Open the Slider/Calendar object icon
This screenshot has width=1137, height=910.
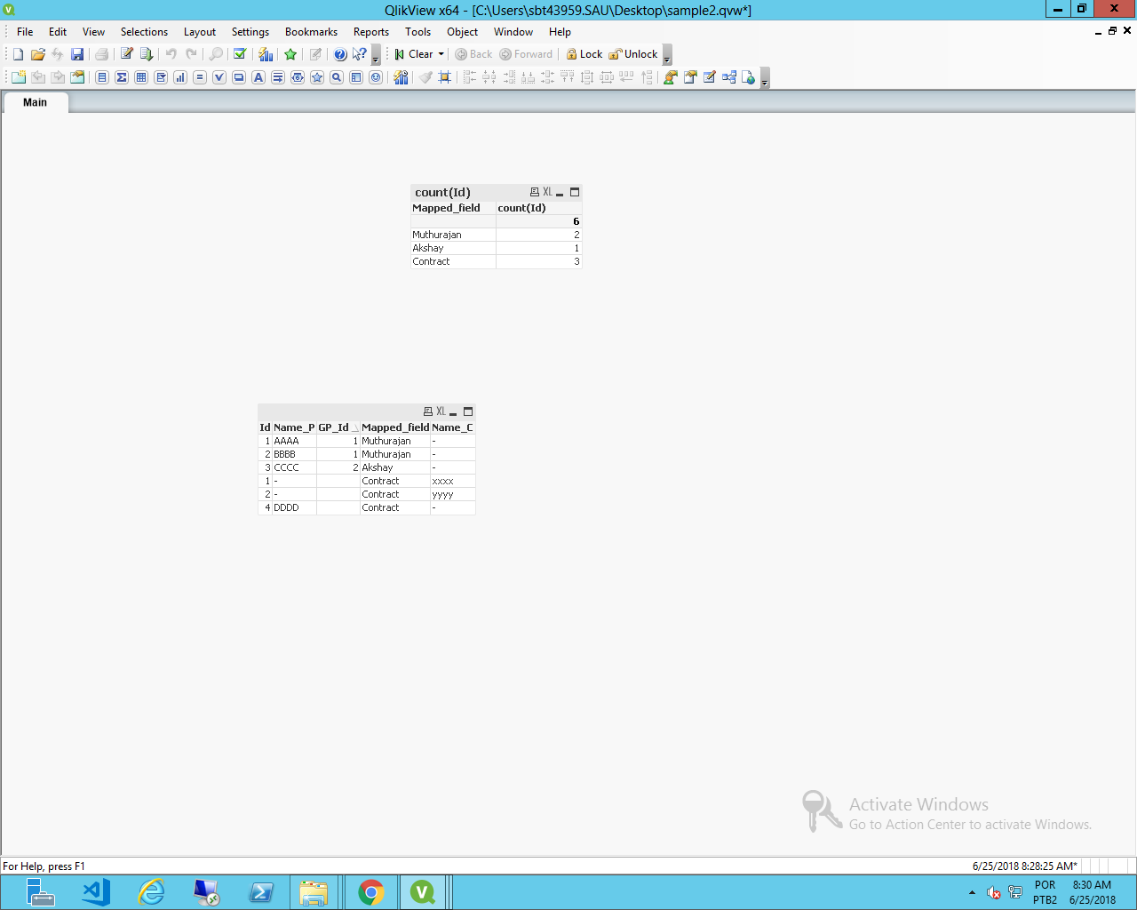point(298,77)
